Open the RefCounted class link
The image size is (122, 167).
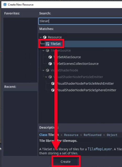pyautogui.click(x=92, y=135)
